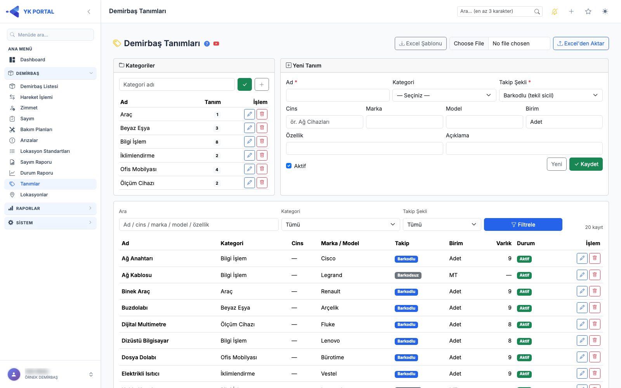Open the filter Kategori Tümü dropdown
Viewport: 621px width, 388px height.
[341, 225]
